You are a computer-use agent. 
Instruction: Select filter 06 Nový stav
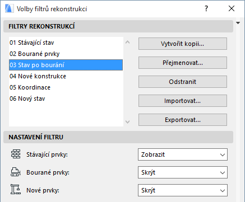(x=66, y=98)
